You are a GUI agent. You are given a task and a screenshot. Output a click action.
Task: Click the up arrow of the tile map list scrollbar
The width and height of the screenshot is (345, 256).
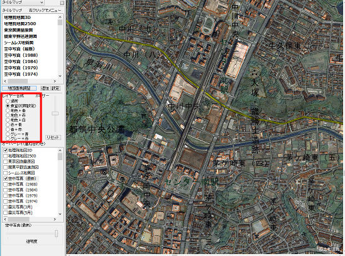pyautogui.click(x=61, y=17)
